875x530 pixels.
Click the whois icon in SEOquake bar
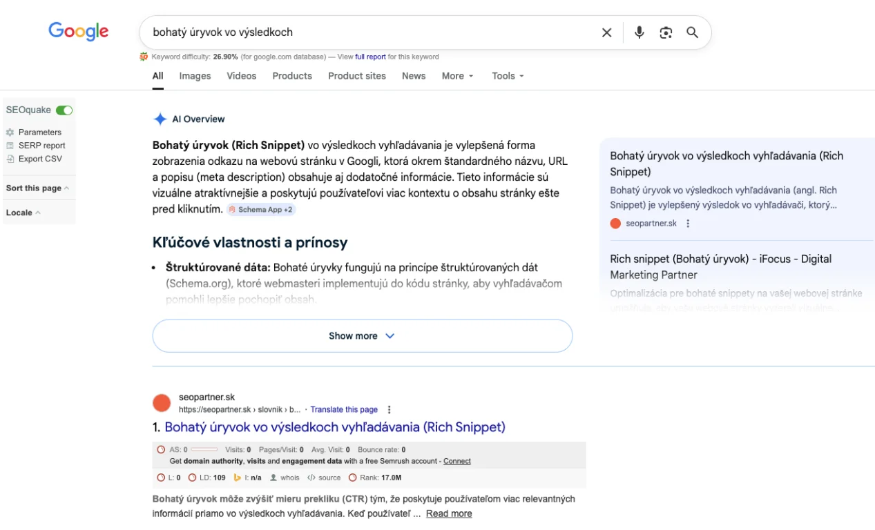(273, 478)
